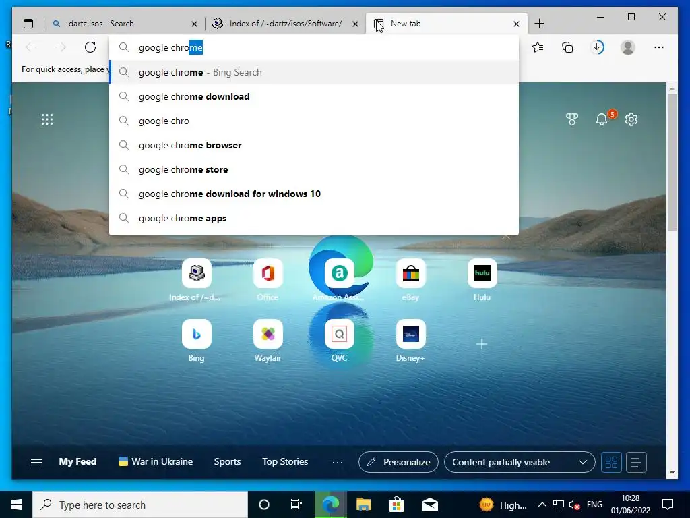Open a new tab with plus button
Viewport: 690px width, 518px height.
point(540,24)
